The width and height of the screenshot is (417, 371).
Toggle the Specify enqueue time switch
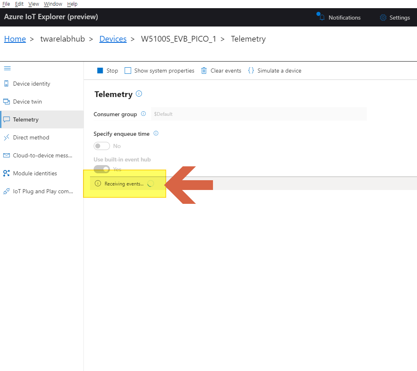pyautogui.click(x=101, y=146)
